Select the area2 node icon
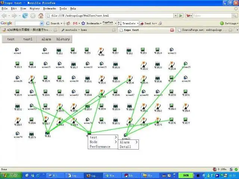Image resolution: width=239 pixels, height=179 pixels. point(45,50)
